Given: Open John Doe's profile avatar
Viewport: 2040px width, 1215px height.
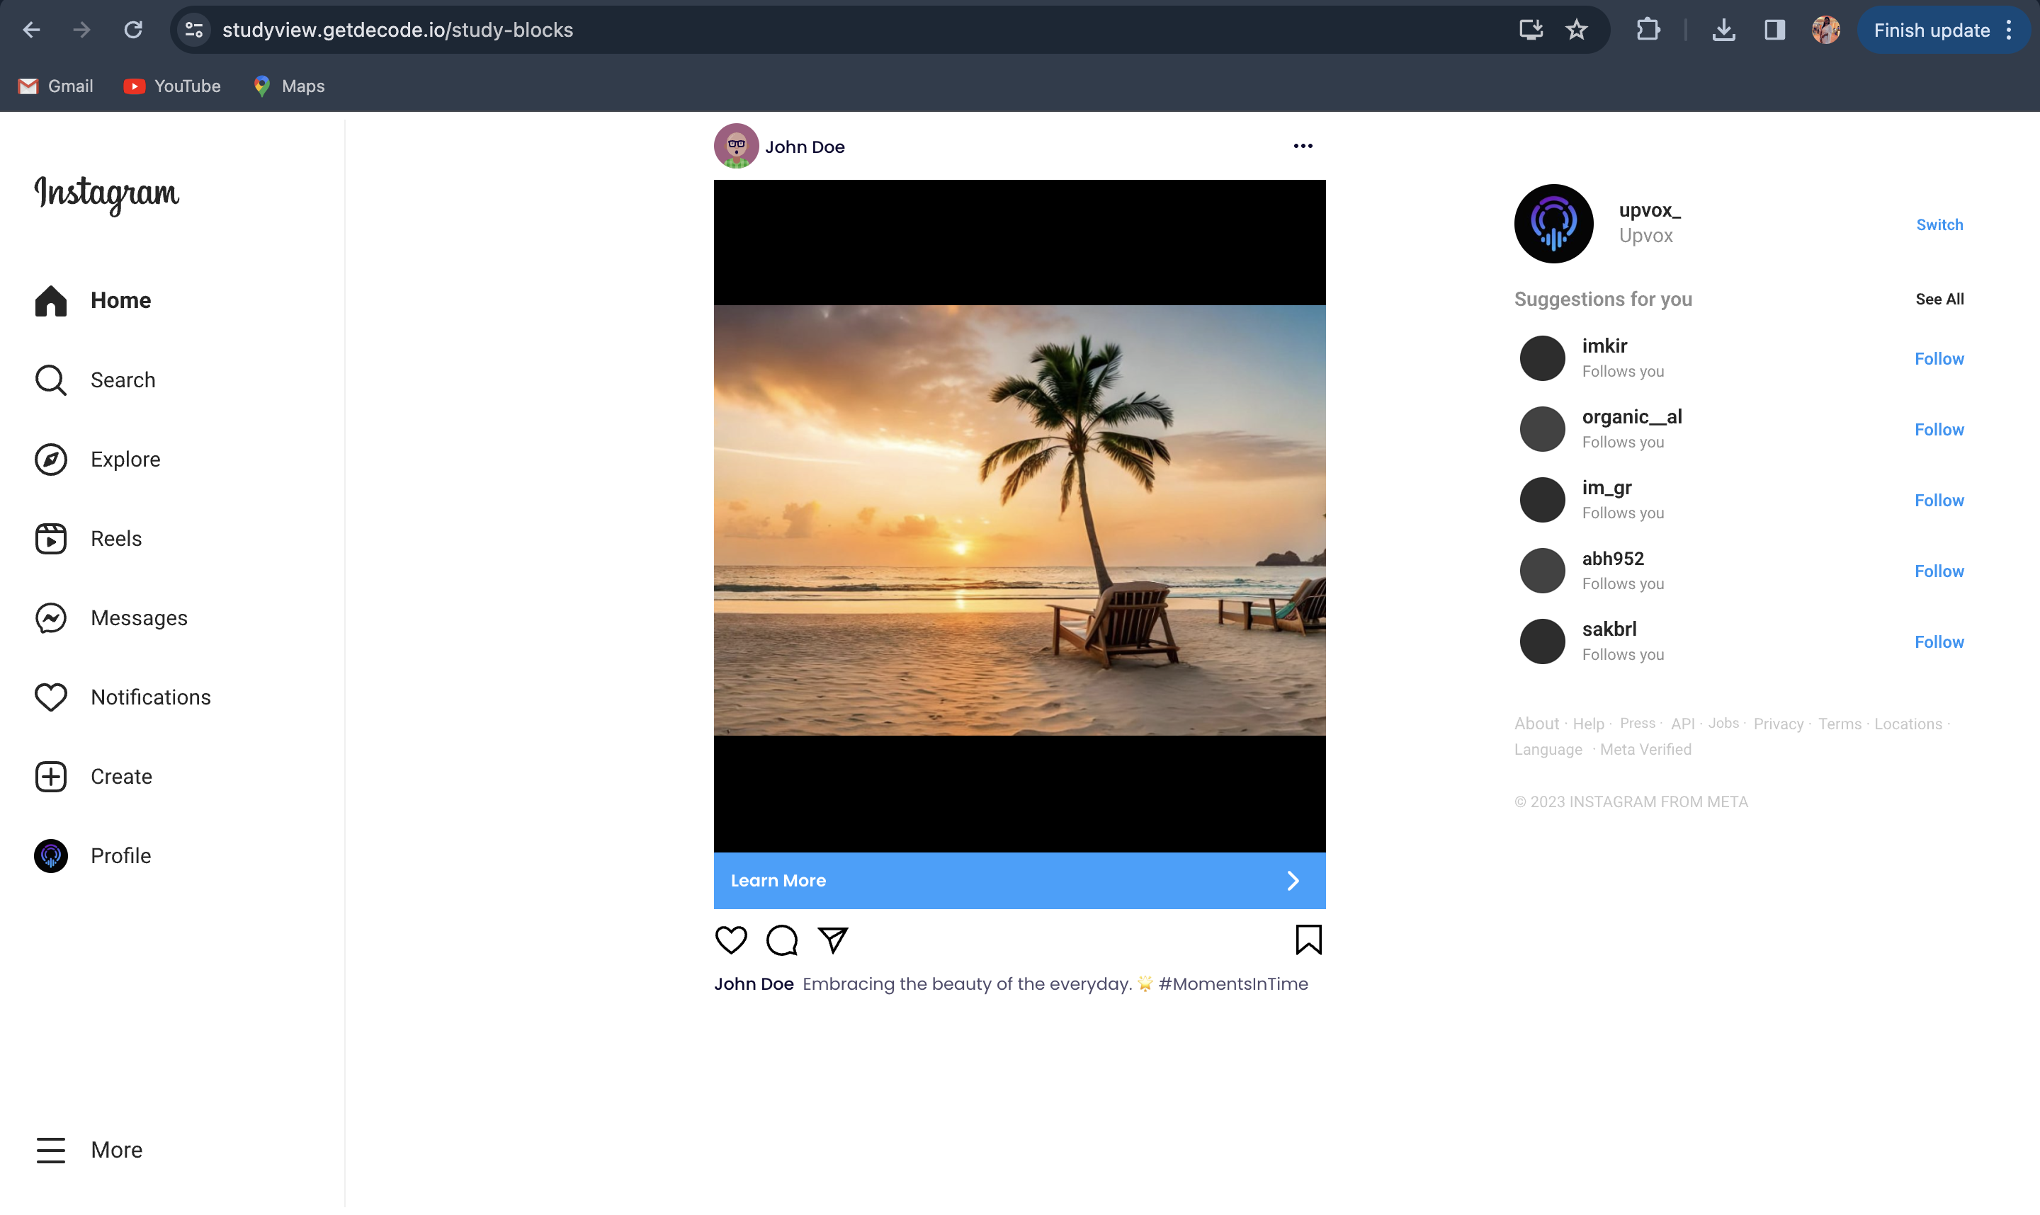Looking at the screenshot, I should tap(735, 147).
